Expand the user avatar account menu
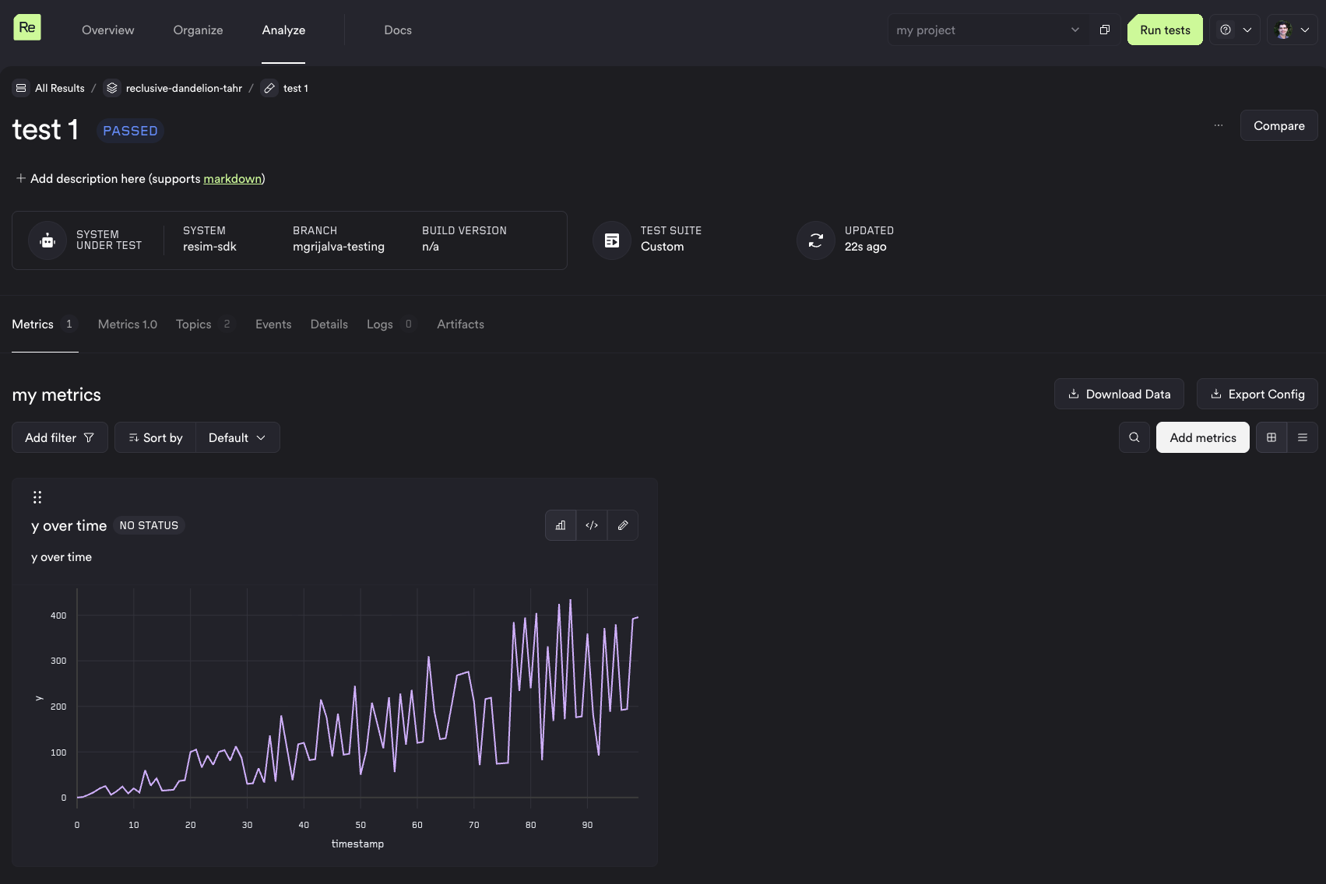Viewport: 1326px width, 884px height. click(x=1292, y=30)
